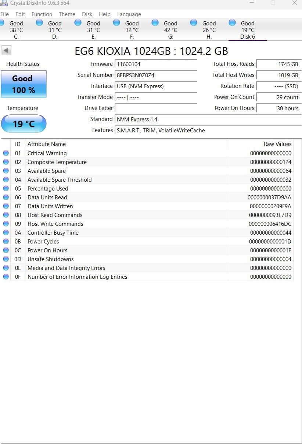
Task: Click the raw value 0000000037D9AA
Action: pyautogui.click(x=269, y=197)
